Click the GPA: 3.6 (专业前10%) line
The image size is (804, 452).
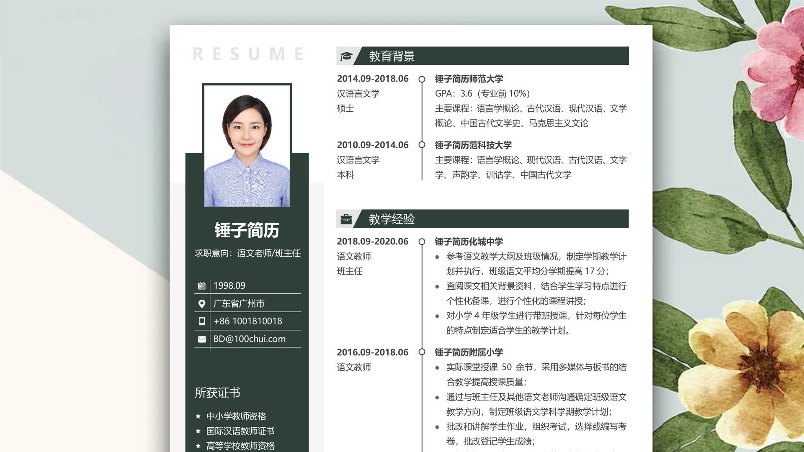(x=482, y=93)
